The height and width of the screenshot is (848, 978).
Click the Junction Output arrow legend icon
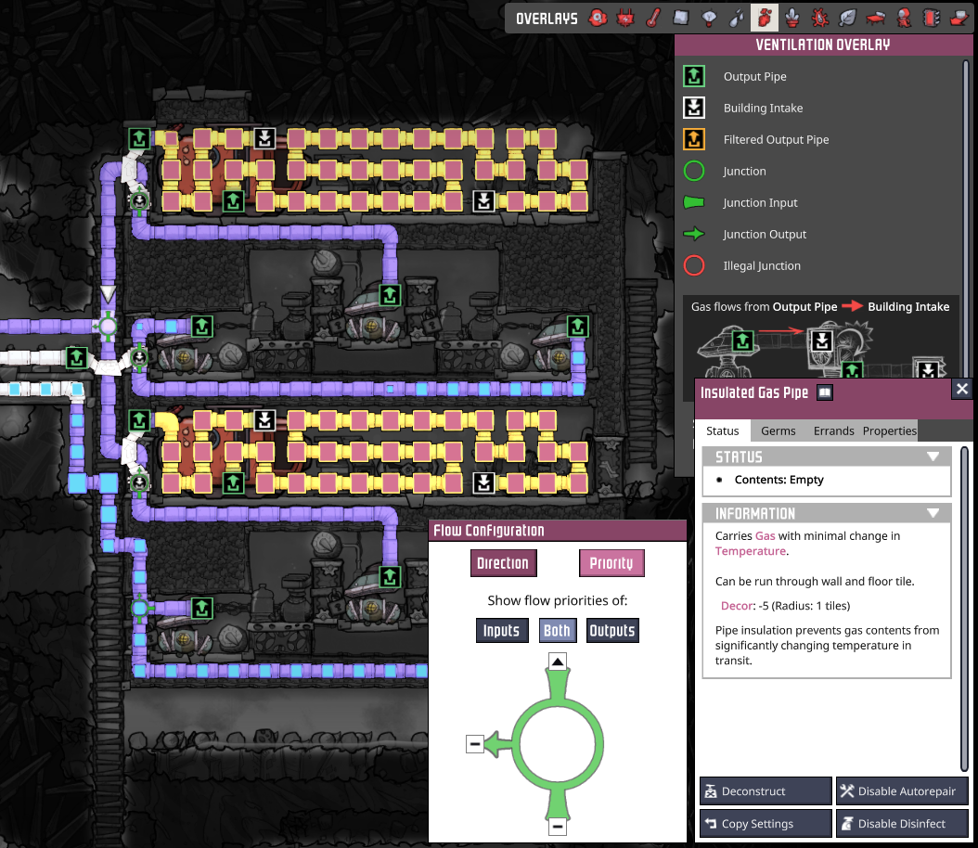(x=694, y=234)
